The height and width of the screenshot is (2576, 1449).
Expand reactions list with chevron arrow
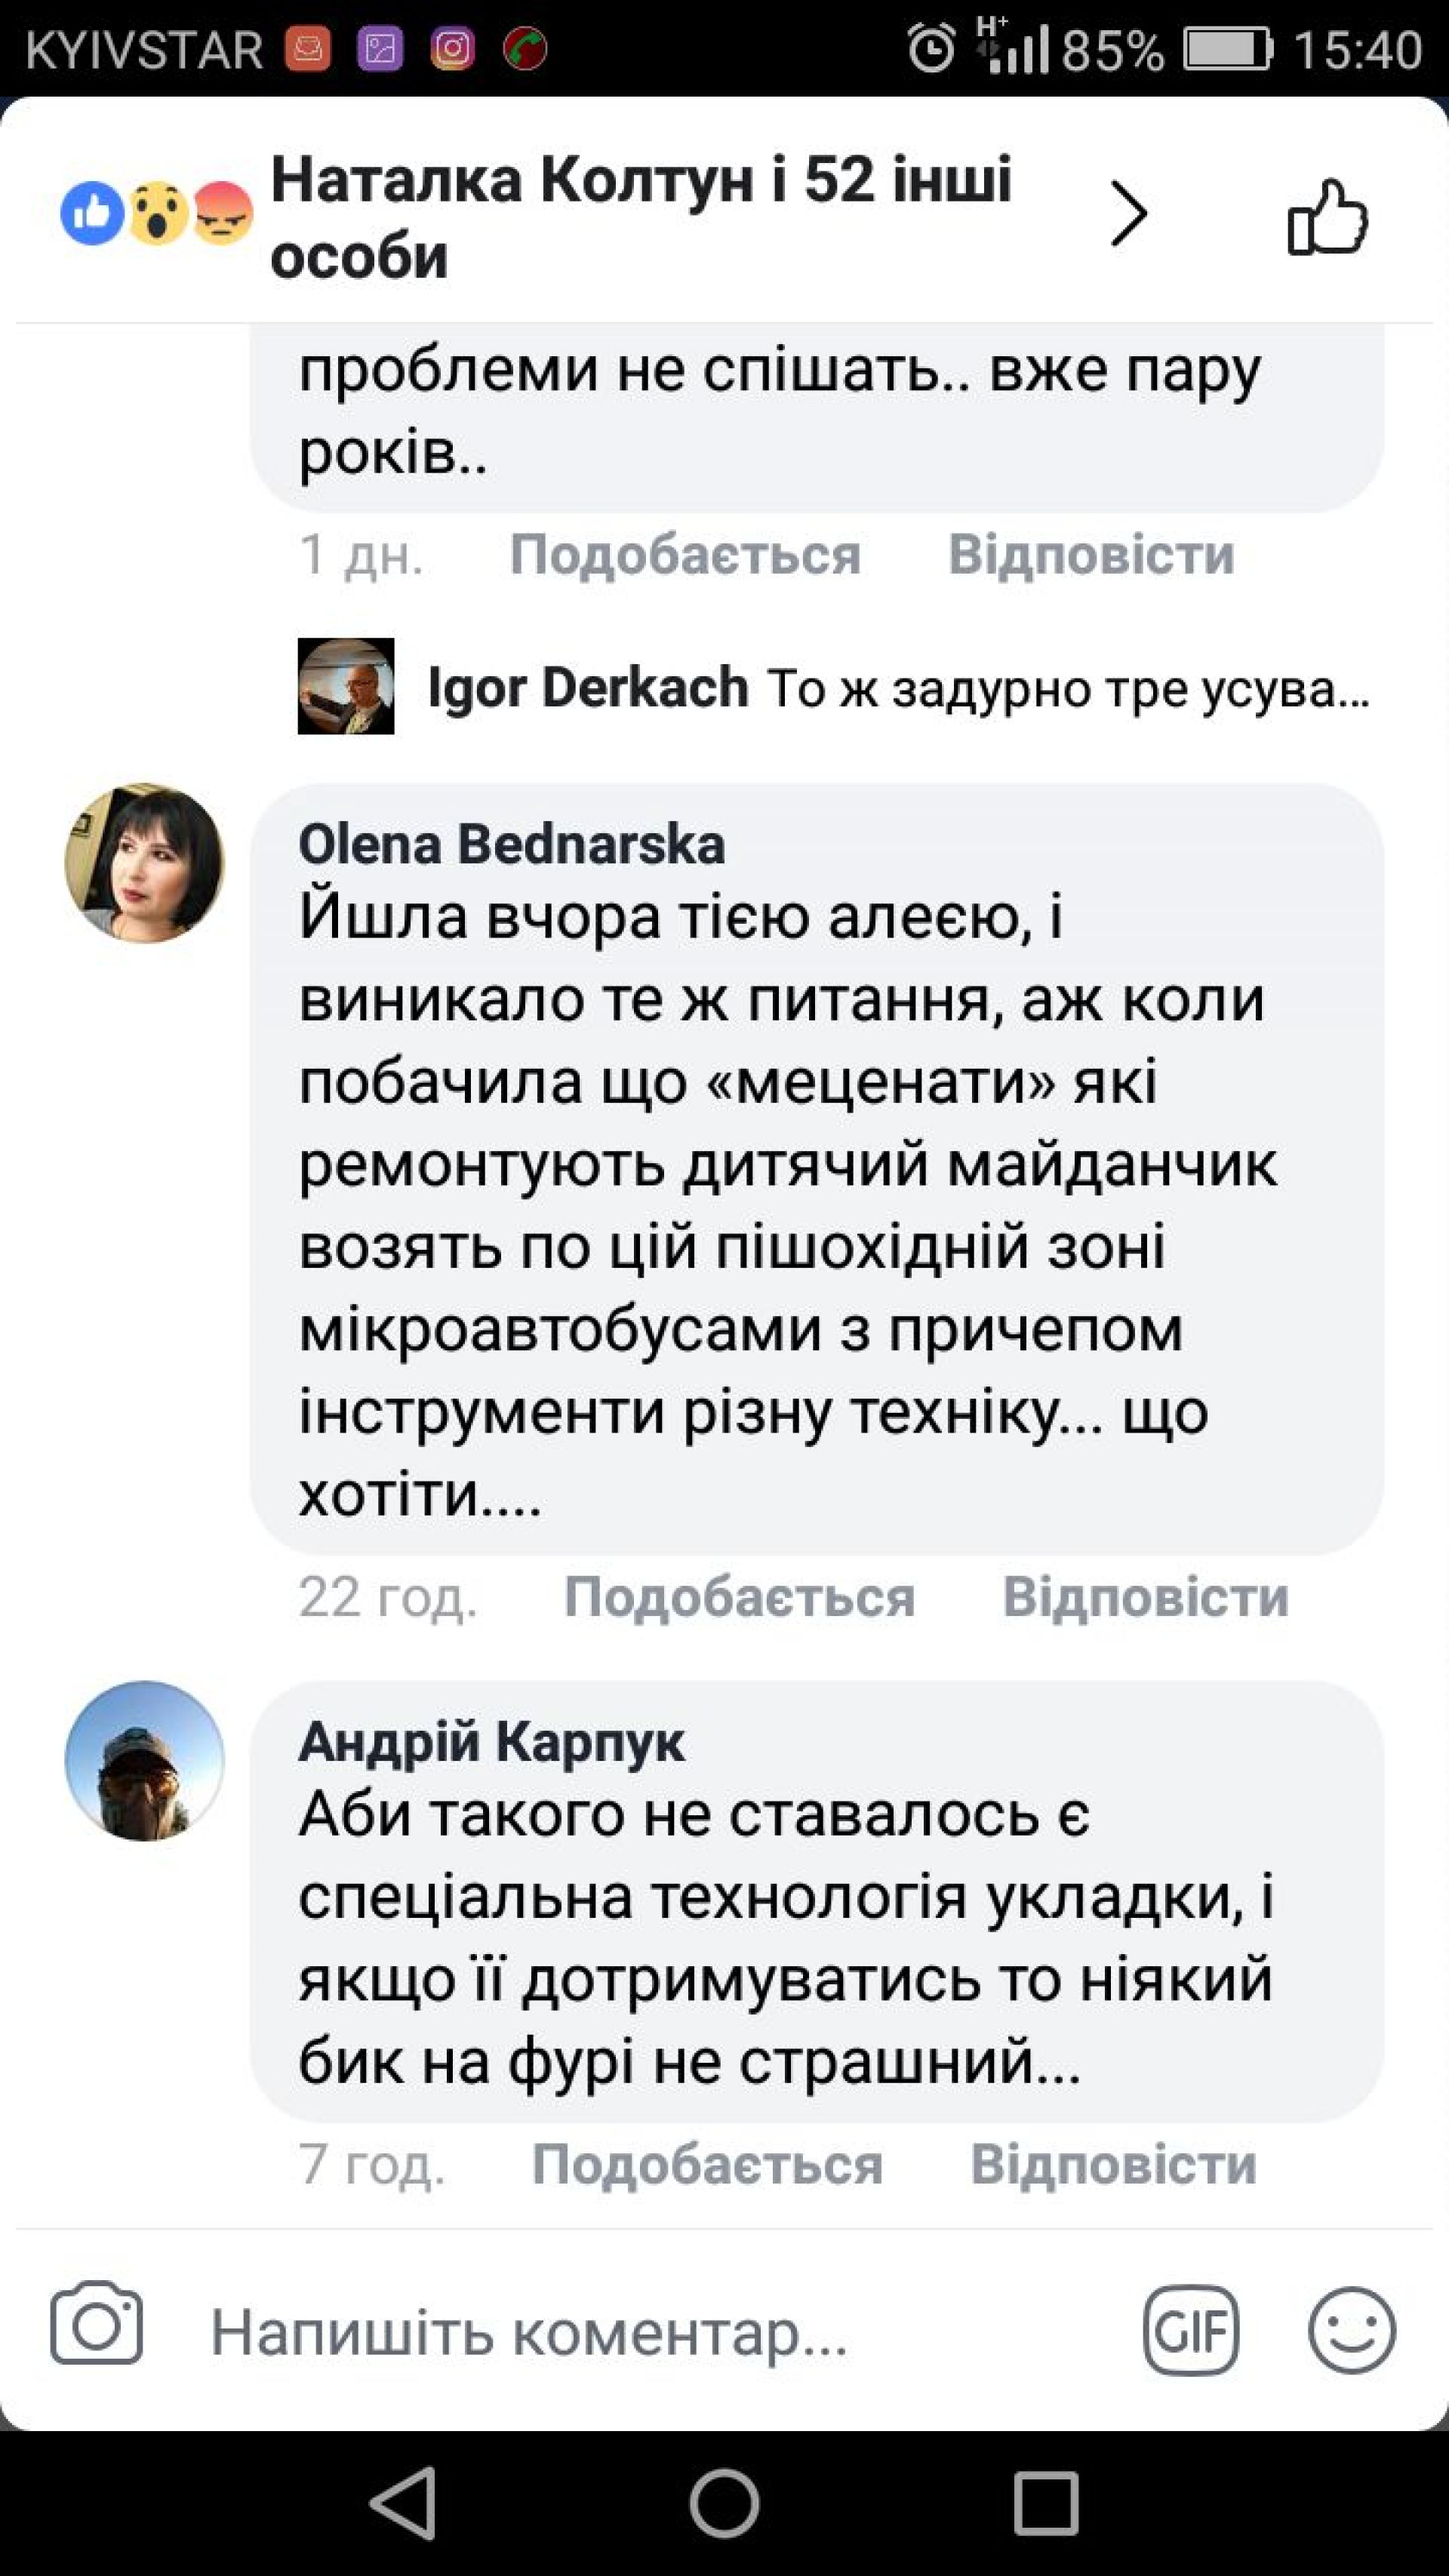(x=1128, y=214)
